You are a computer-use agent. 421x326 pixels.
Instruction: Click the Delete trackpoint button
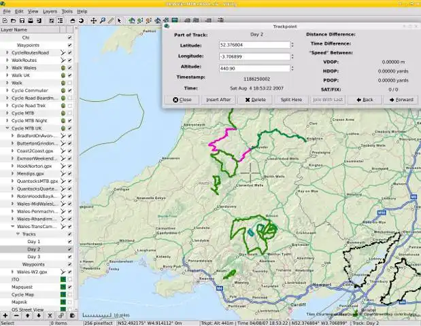(x=255, y=100)
